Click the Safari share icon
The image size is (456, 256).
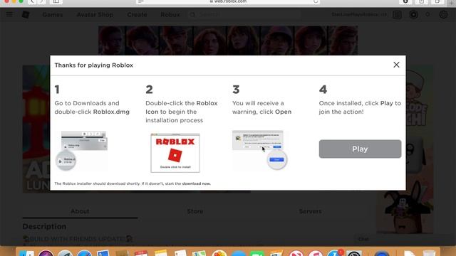421,1
